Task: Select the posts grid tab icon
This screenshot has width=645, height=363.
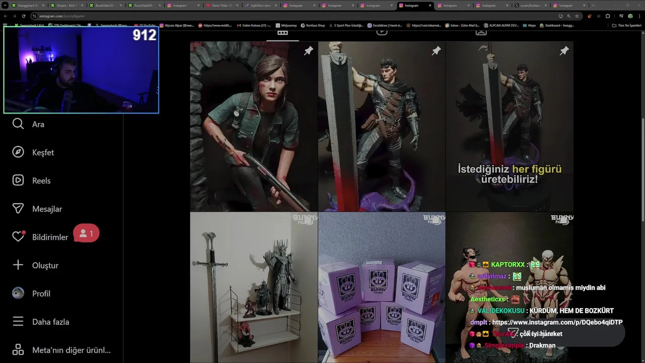Action: pos(282,33)
